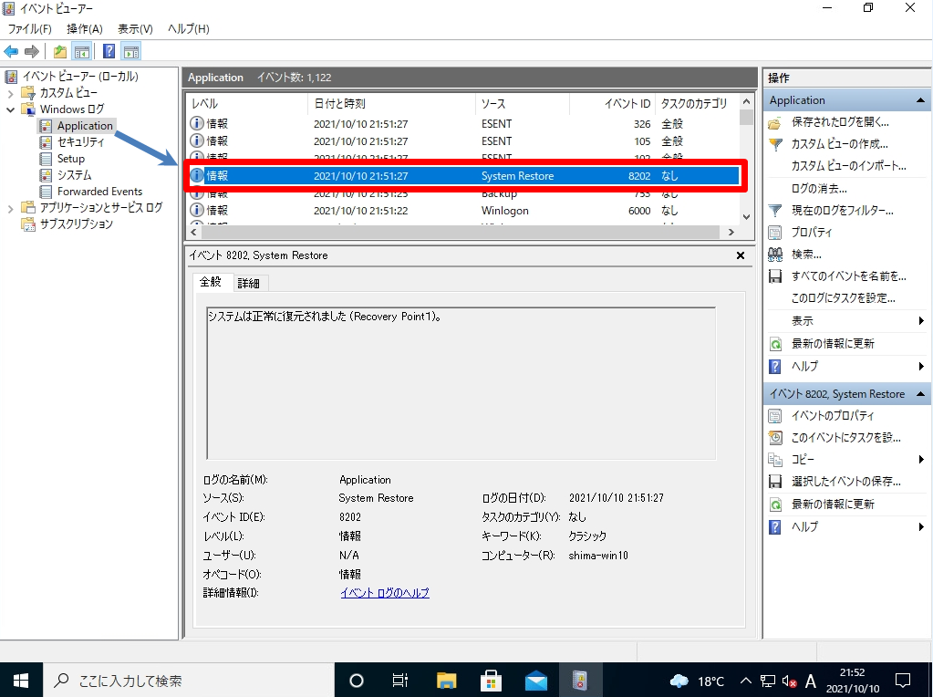The width and height of the screenshot is (933, 697).
Task: Toggle the action pane toolbar icon
Action: [131, 52]
